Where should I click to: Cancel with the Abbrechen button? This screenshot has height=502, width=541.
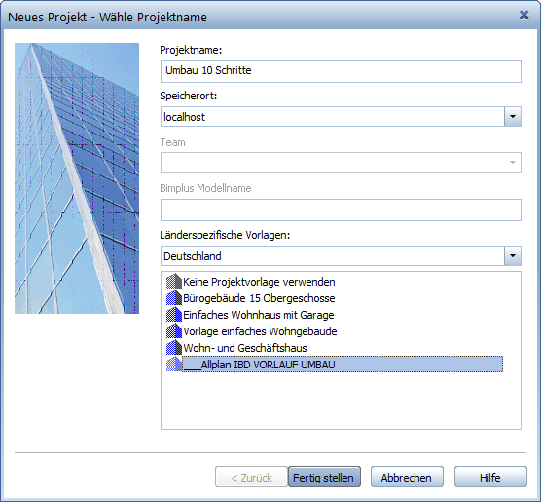(407, 477)
